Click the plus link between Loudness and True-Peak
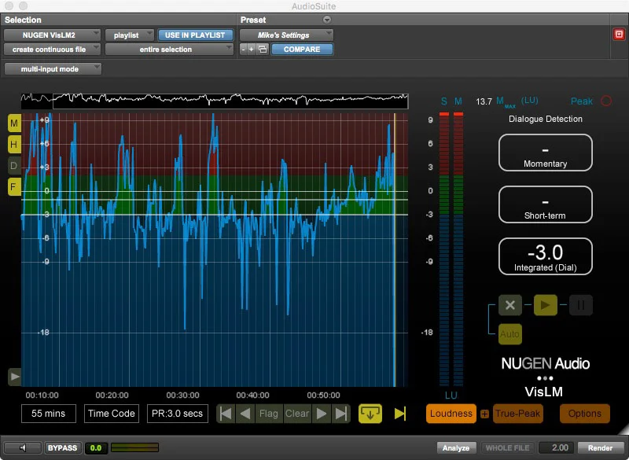Viewport: 629px width, 460px height. (484, 414)
